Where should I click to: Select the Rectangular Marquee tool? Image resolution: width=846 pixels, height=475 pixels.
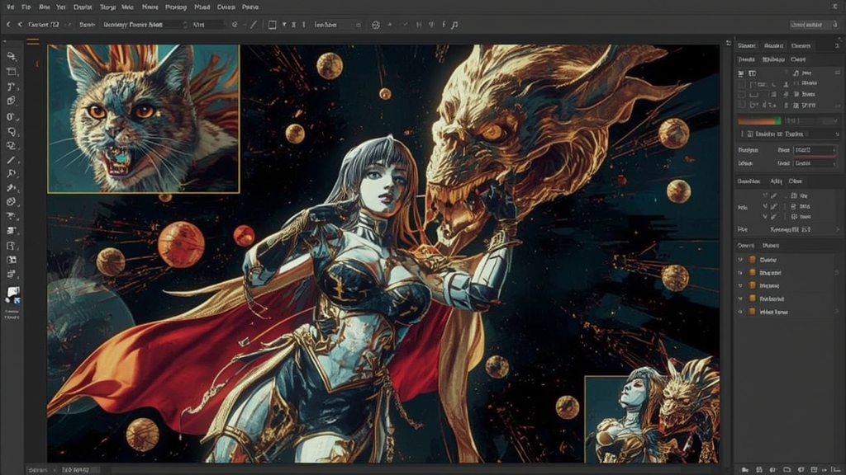tap(12, 72)
